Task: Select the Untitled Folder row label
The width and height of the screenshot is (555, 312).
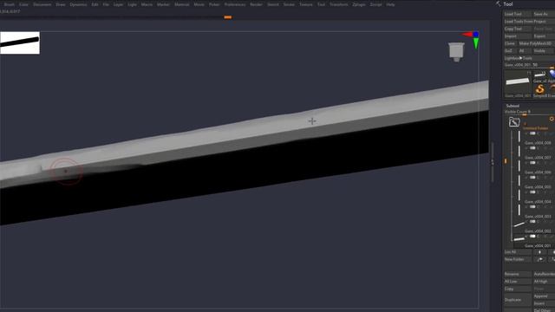Action: pos(536,128)
